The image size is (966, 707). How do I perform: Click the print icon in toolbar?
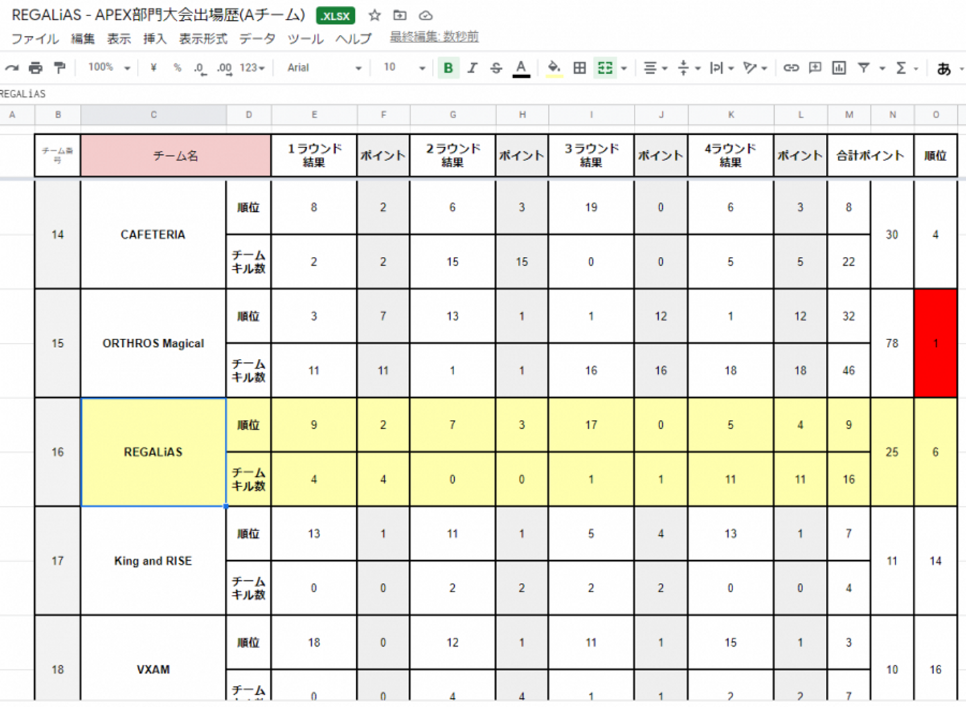[36, 68]
